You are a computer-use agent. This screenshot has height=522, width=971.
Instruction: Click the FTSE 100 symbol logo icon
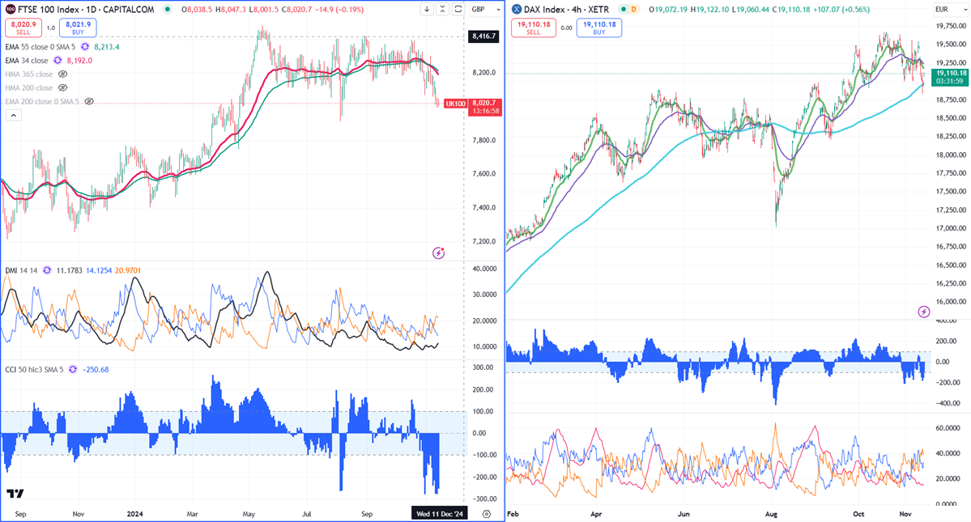coord(11,9)
